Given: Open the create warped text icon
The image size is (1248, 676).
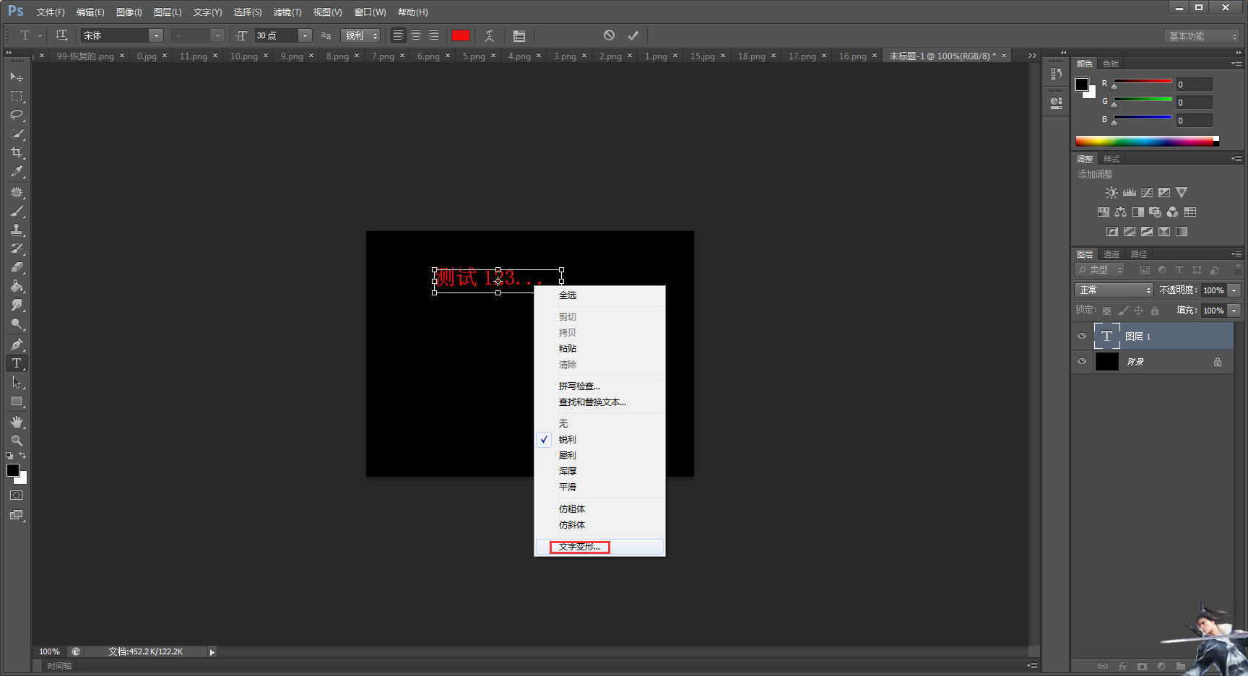Looking at the screenshot, I should (489, 35).
